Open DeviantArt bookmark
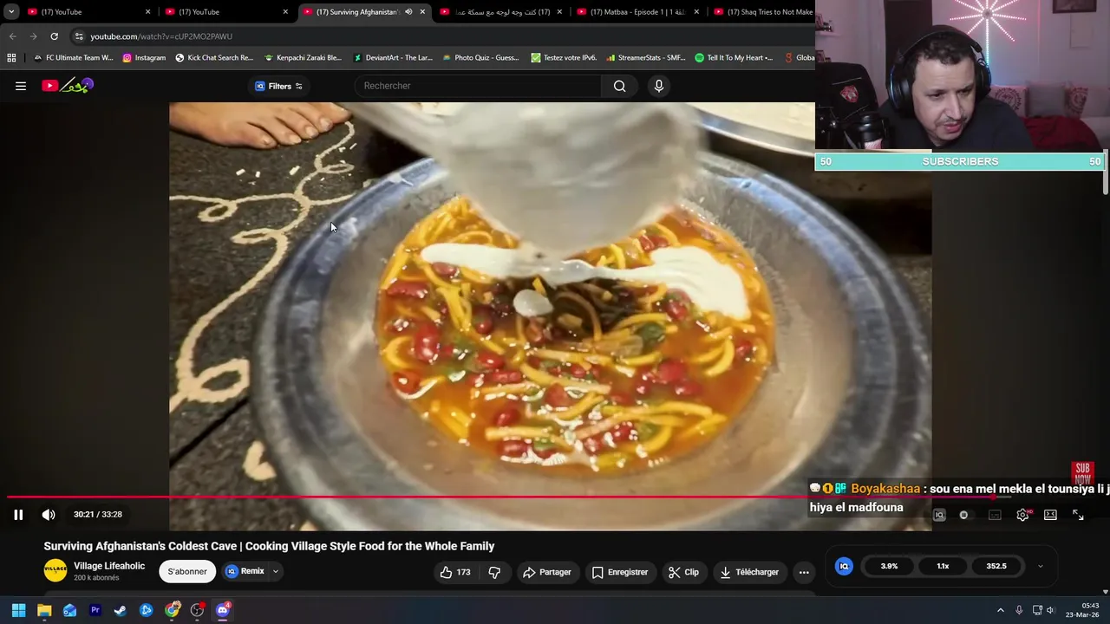Viewport: 1110px width, 624px height. coord(393,58)
